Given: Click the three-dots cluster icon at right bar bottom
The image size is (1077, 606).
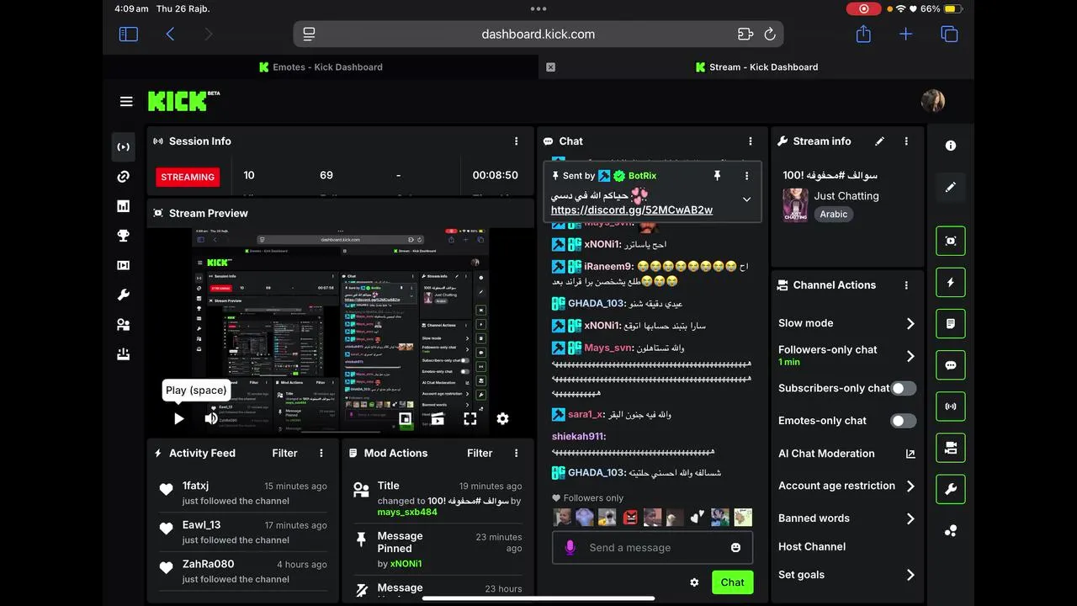Looking at the screenshot, I should pyautogui.click(x=951, y=531).
